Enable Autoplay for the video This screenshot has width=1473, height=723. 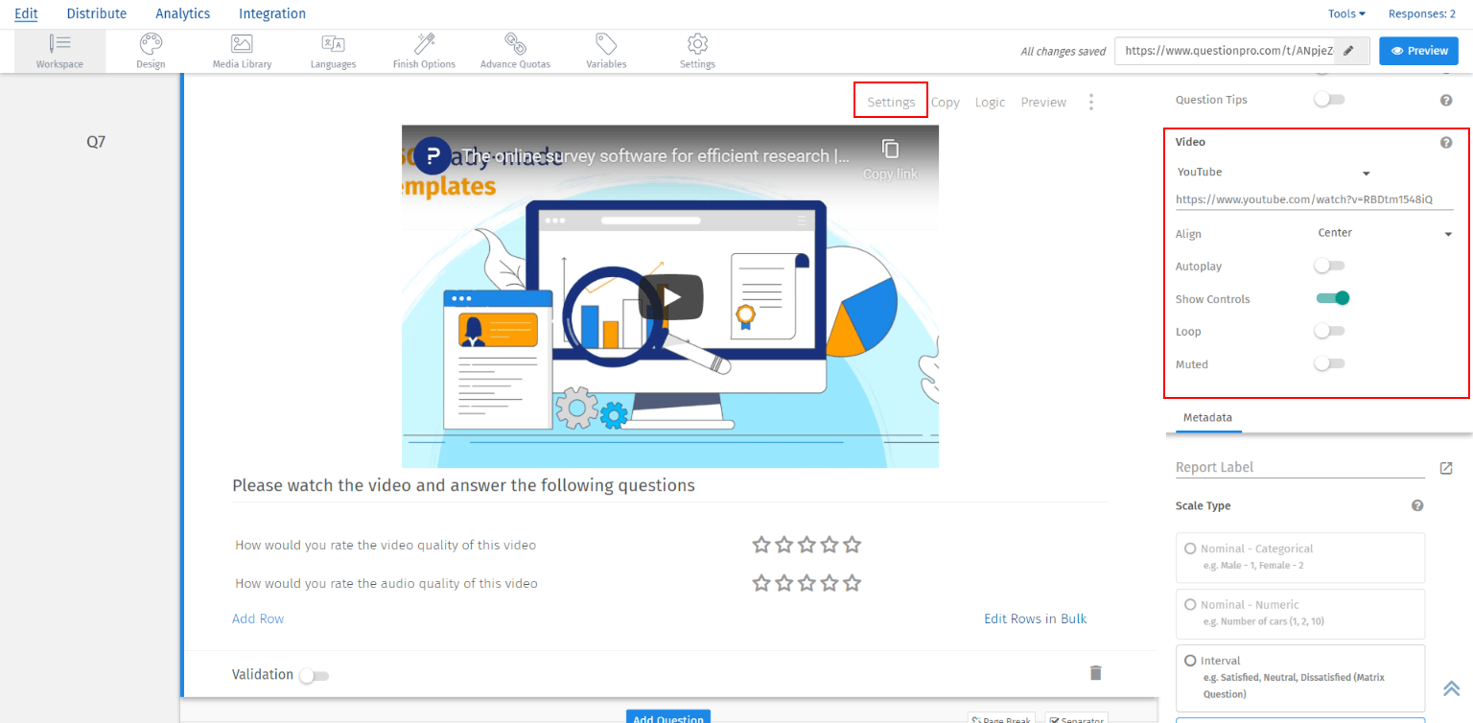pos(1329,266)
